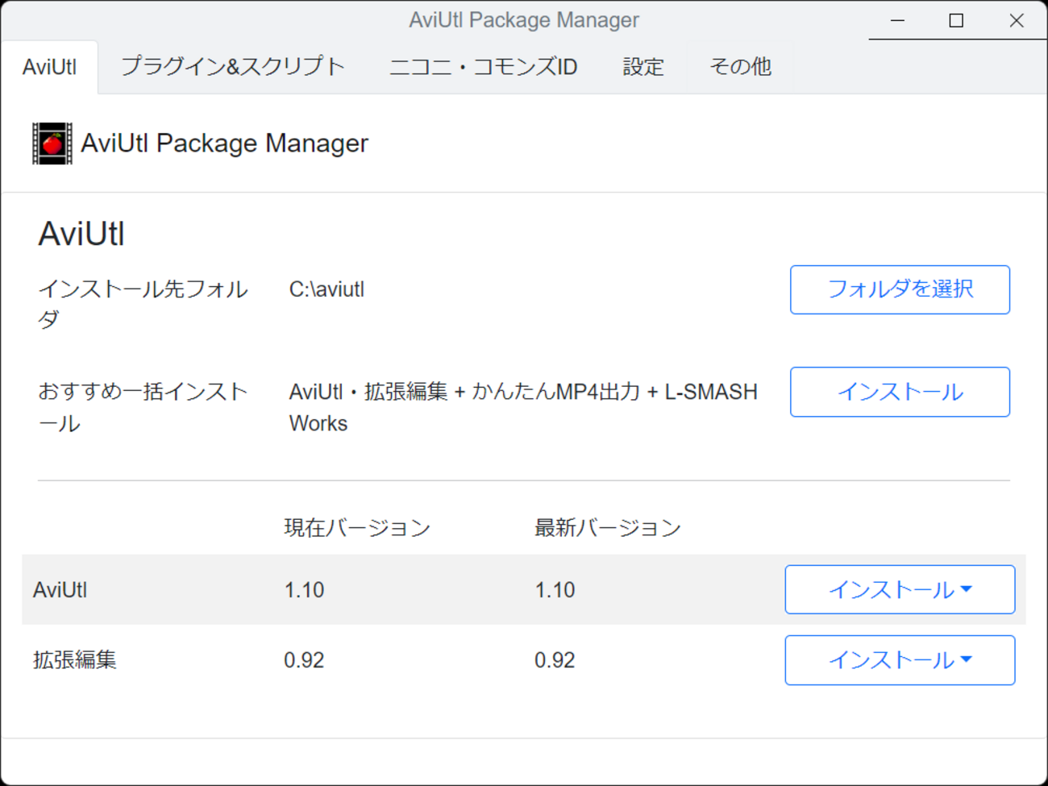
Task: Click the AviUtl Package Manager header title
Action: [224, 143]
